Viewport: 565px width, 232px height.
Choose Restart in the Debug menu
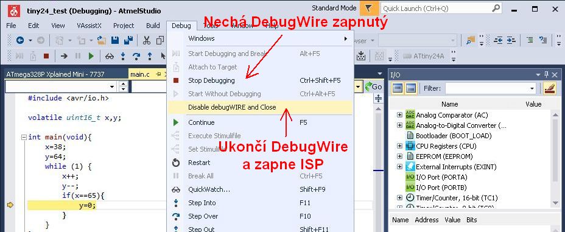[259, 163]
